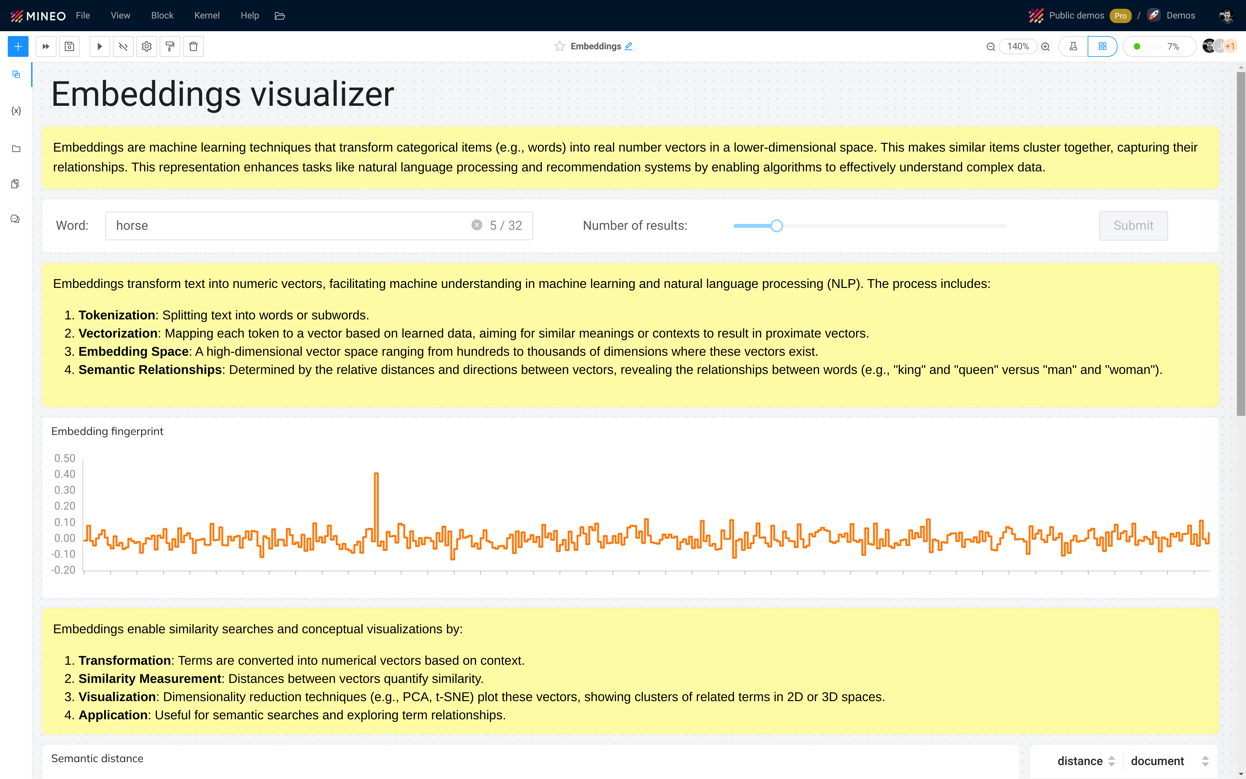Viewport: 1246px width, 779px height.
Task: Click the paint roller format icon
Action: pos(170,46)
